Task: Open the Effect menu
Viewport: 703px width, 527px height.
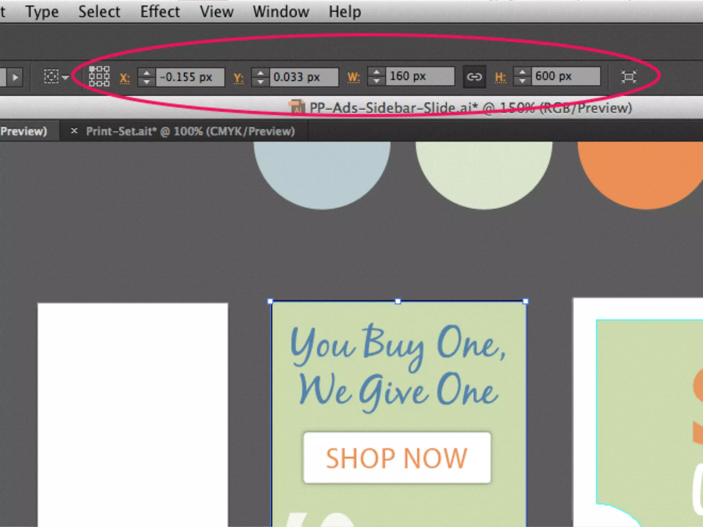Action: pyautogui.click(x=160, y=12)
